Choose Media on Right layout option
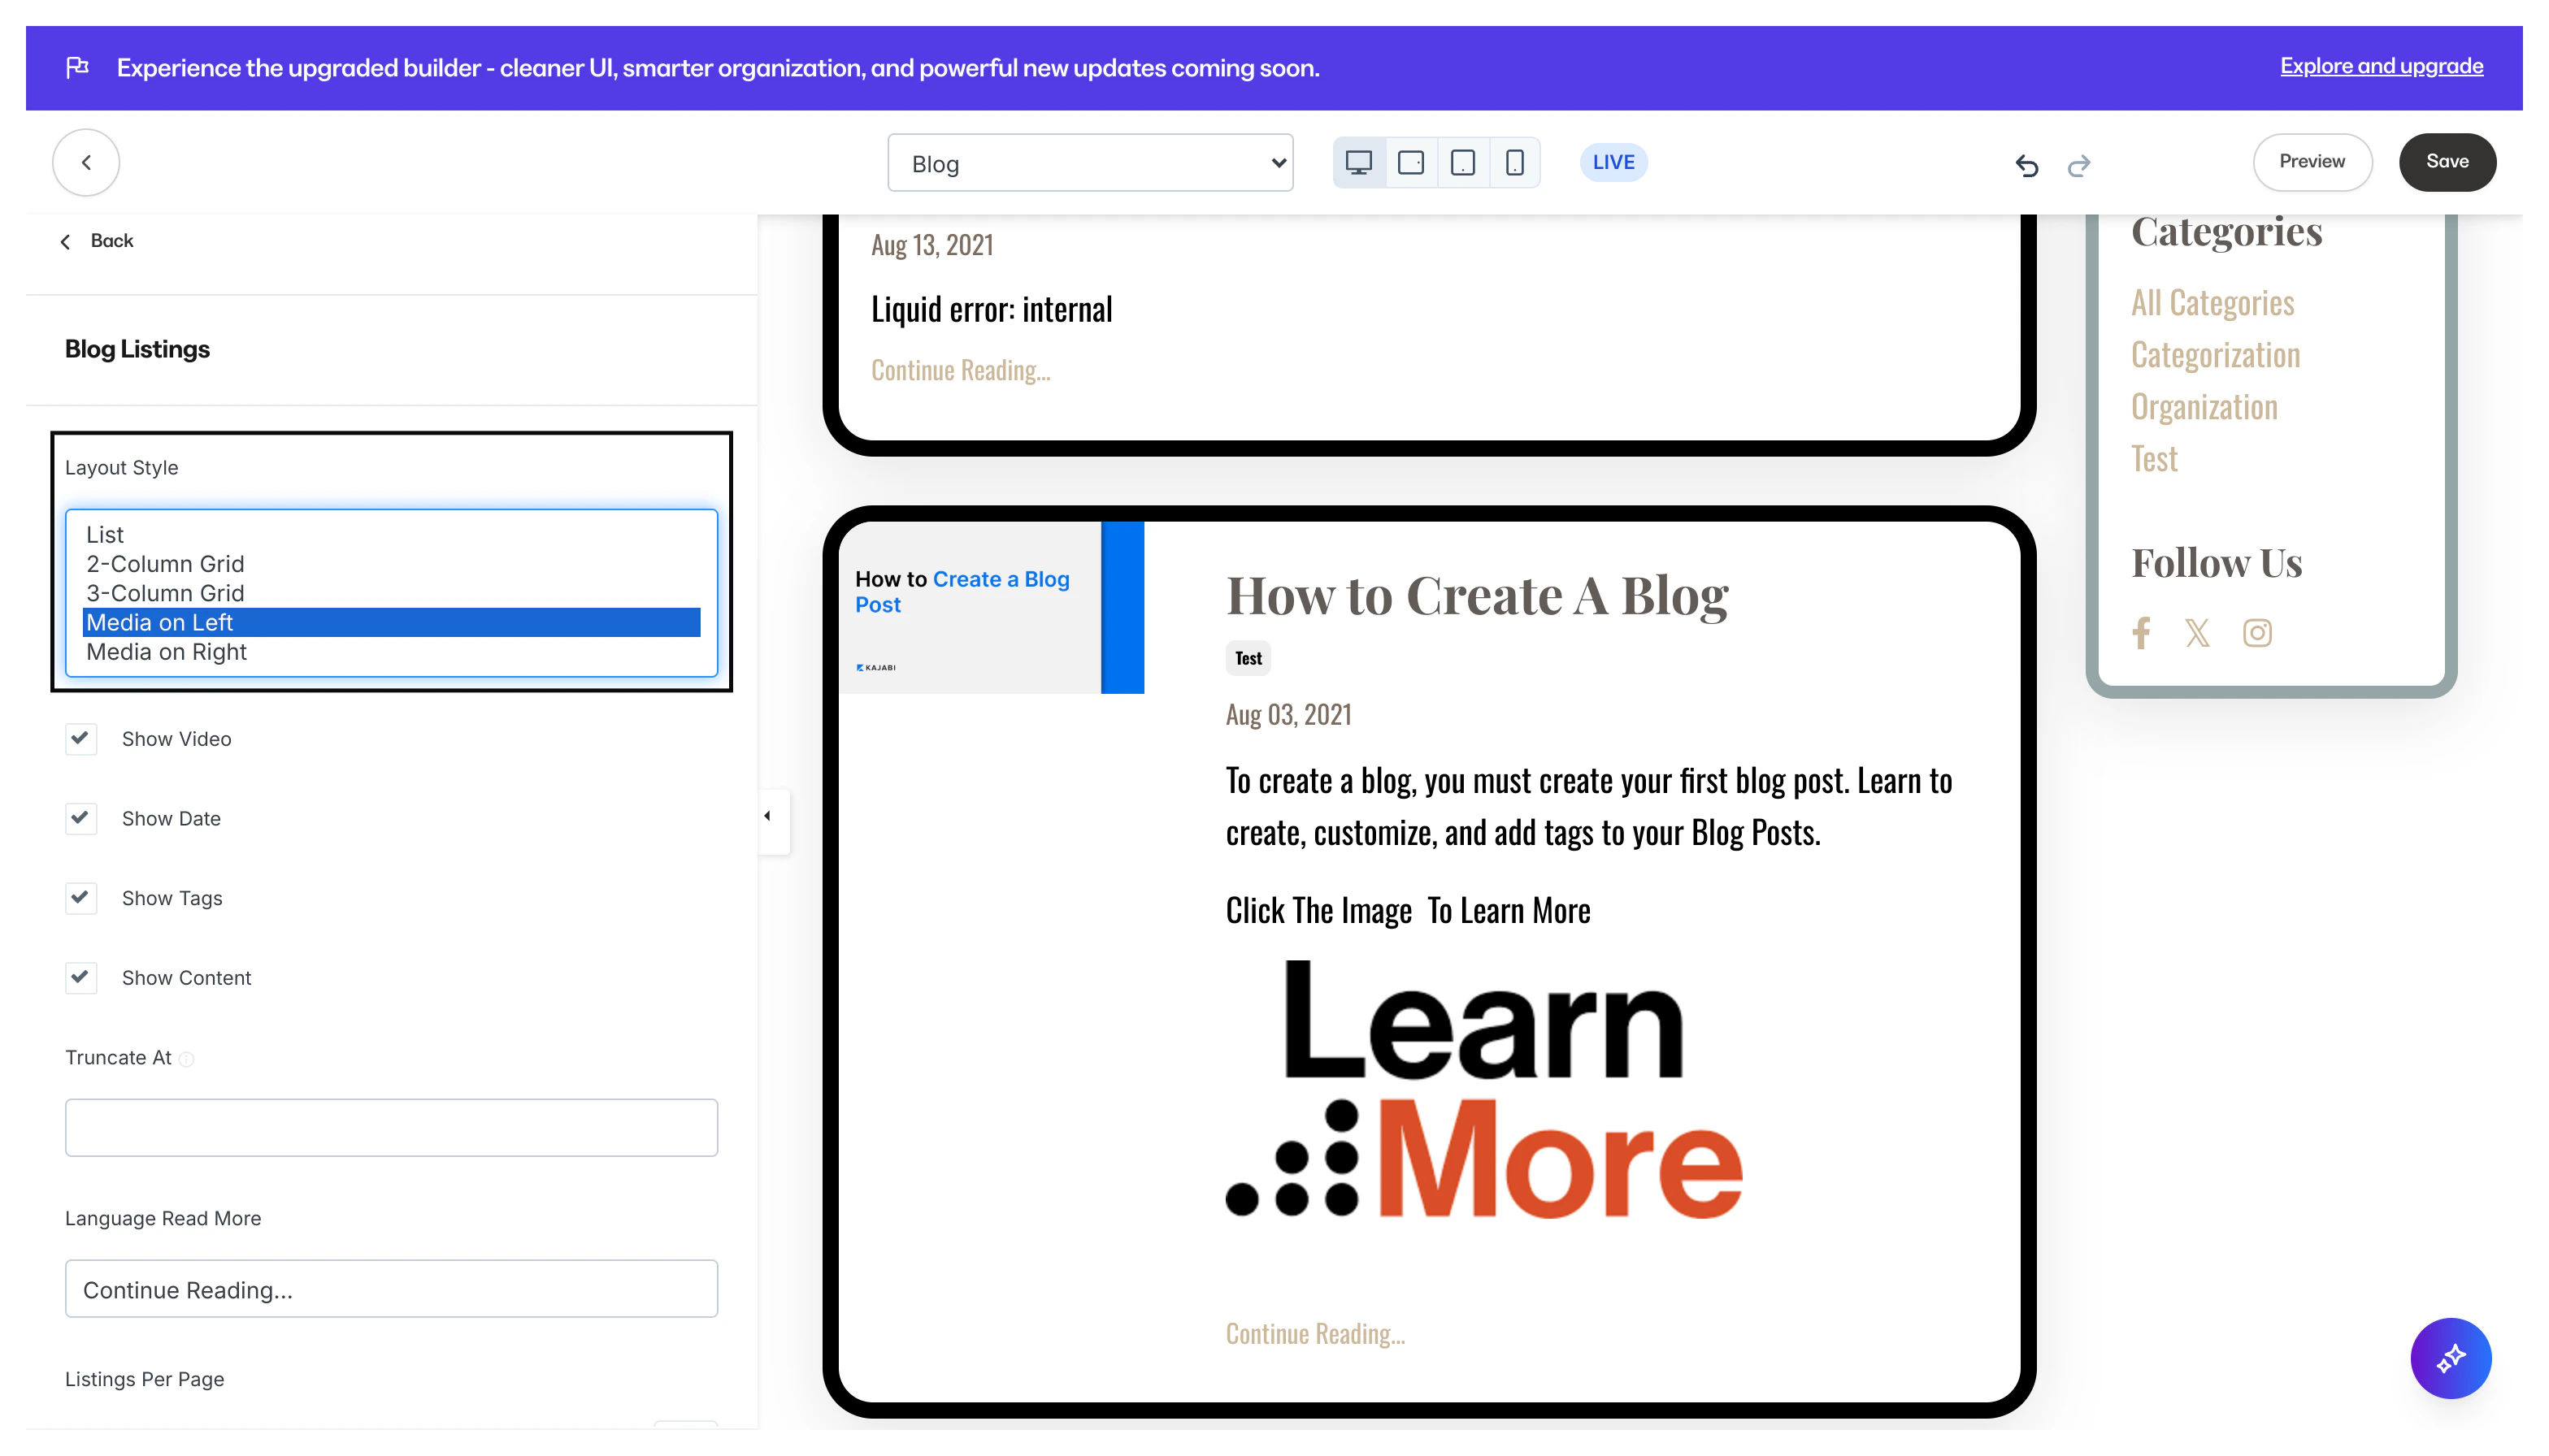The width and height of the screenshot is (2549, 1456). point(166,652)
